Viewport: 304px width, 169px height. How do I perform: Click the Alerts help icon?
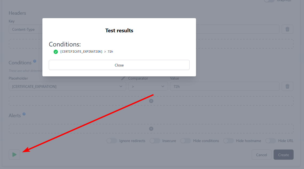point(24,114)
